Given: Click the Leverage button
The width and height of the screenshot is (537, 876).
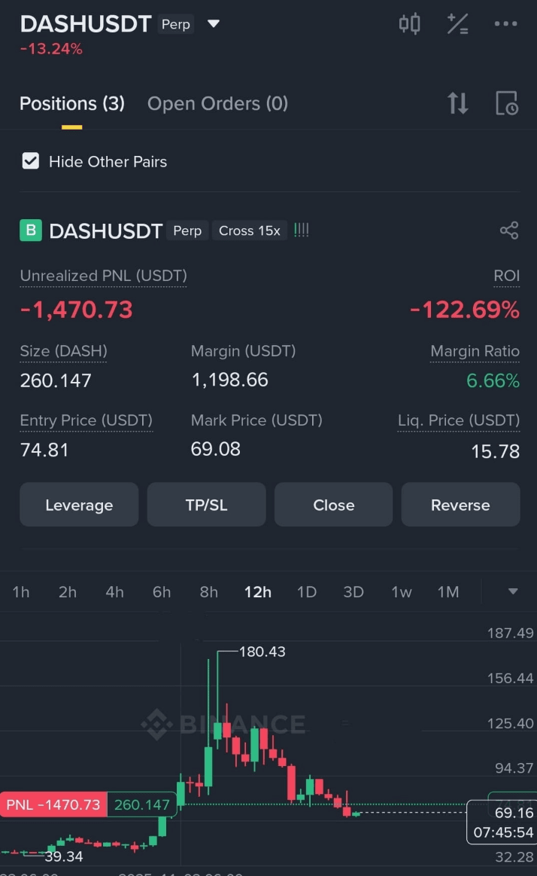Looking at the screenshot, I should (79, 505).
